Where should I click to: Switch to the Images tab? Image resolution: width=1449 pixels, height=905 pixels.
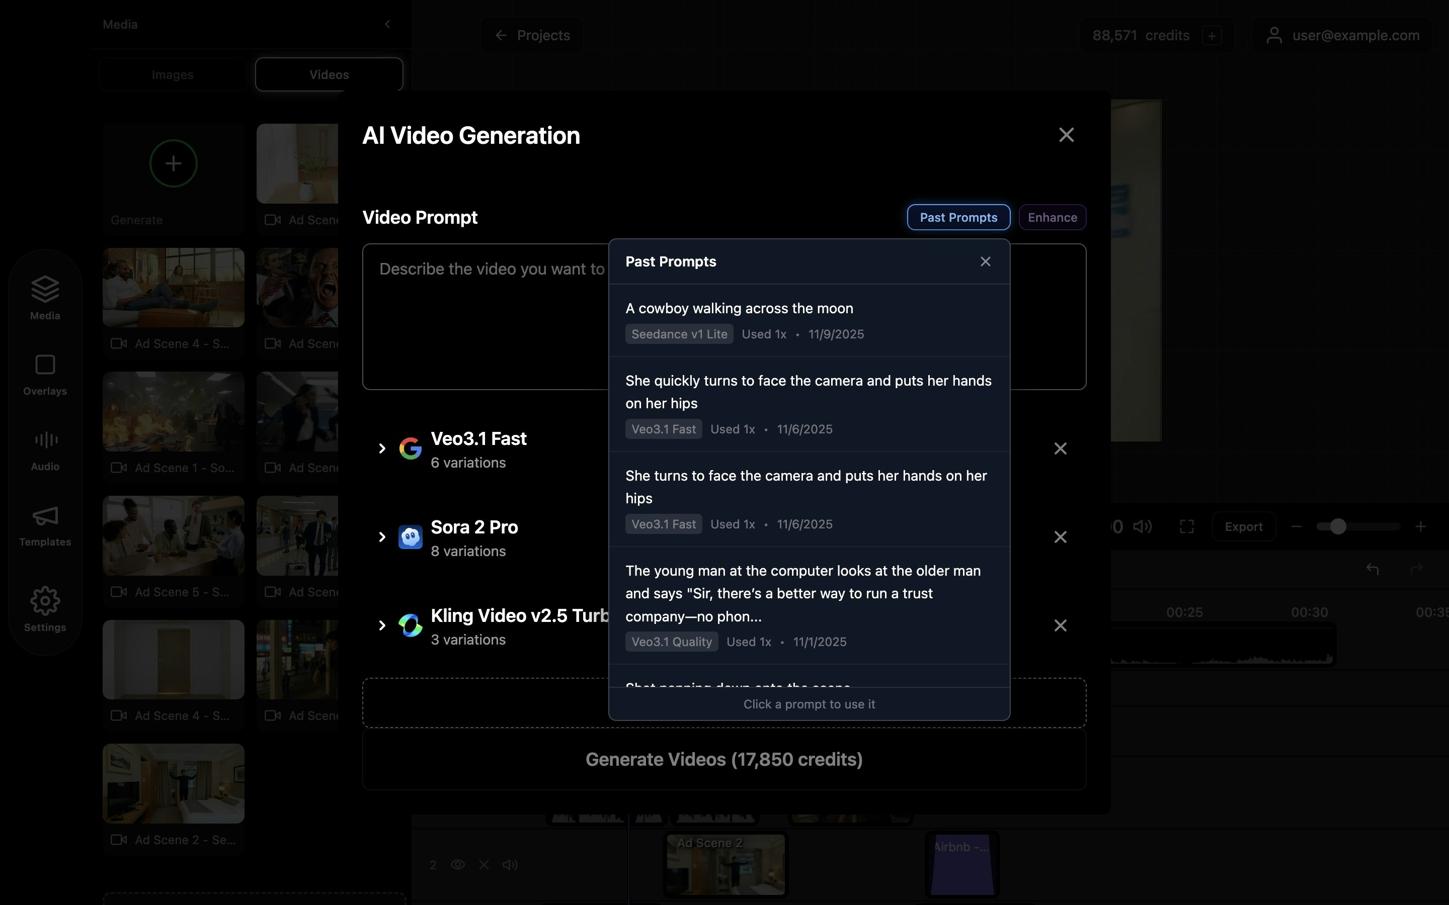tap(173, 75)
